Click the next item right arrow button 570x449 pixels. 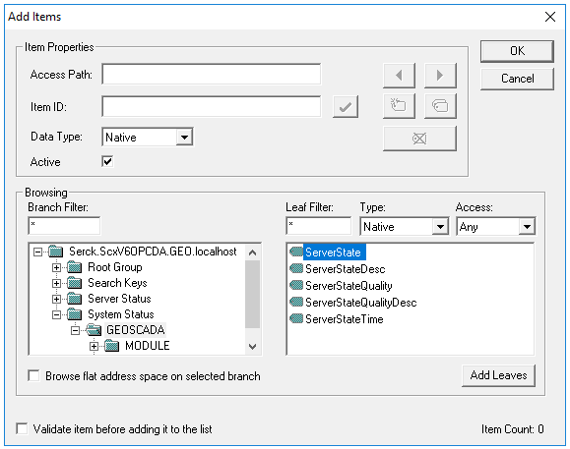click(440, 75)
